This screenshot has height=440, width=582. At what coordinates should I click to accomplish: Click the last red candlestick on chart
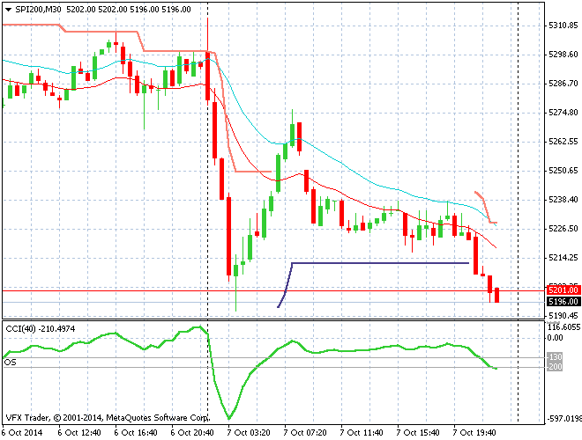(x=497, y=295)
